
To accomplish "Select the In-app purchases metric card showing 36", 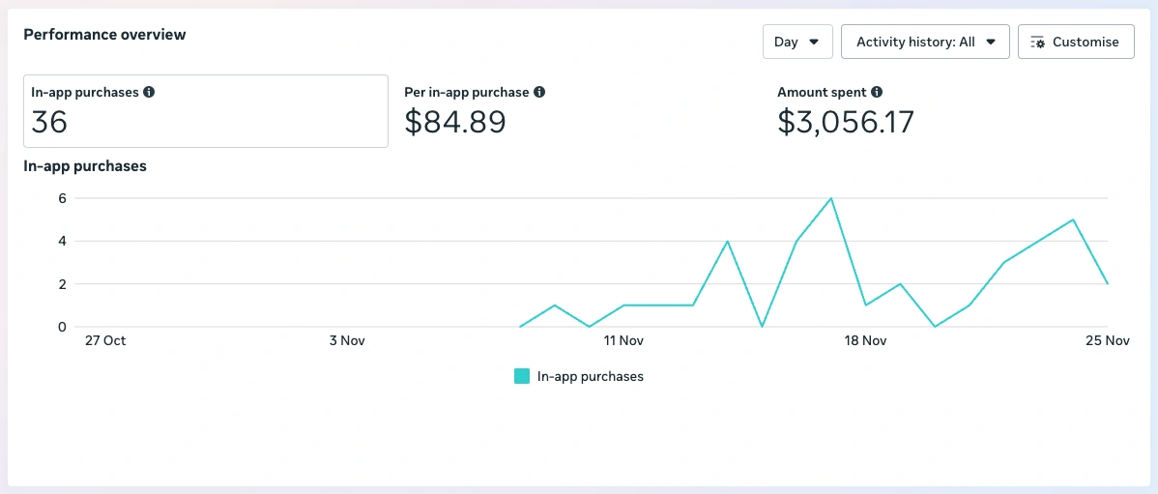I will point(205,111).
